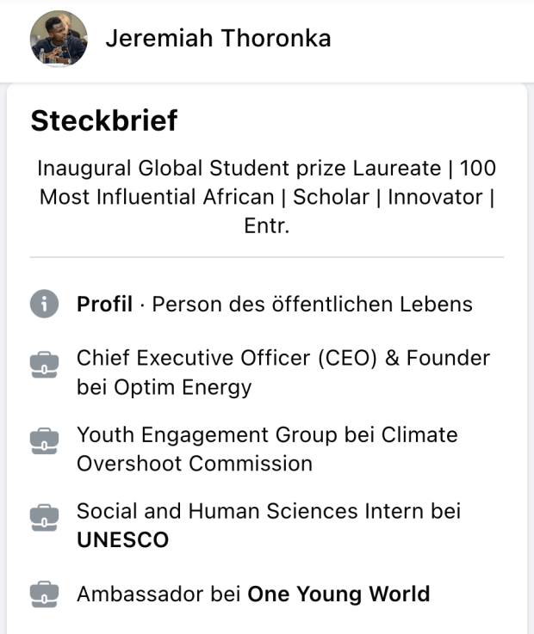This screenshot has height=634, width=534.
Task: Click "Person des öffentlichen Lebens" category text
Action: (x=312, y=304)
